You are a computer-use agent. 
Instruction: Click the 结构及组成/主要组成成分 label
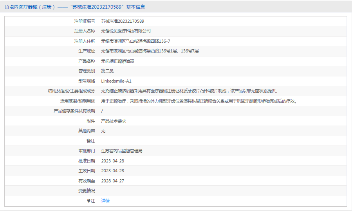point(71,91)
